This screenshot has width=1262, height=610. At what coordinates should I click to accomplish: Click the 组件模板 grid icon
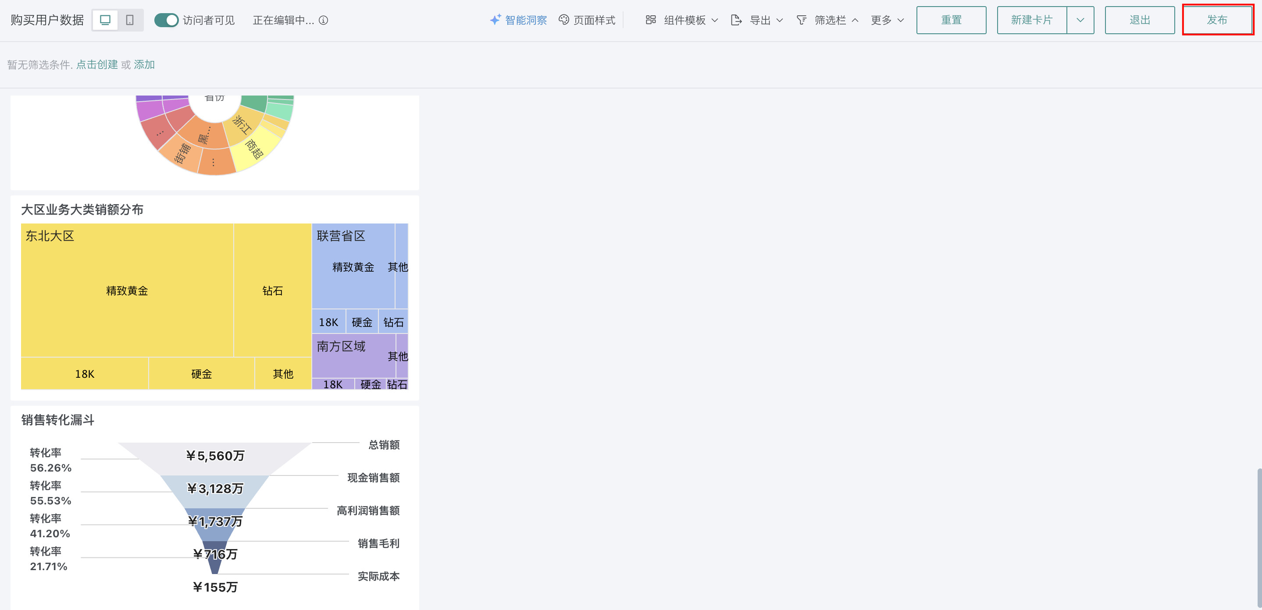[650, 20]
